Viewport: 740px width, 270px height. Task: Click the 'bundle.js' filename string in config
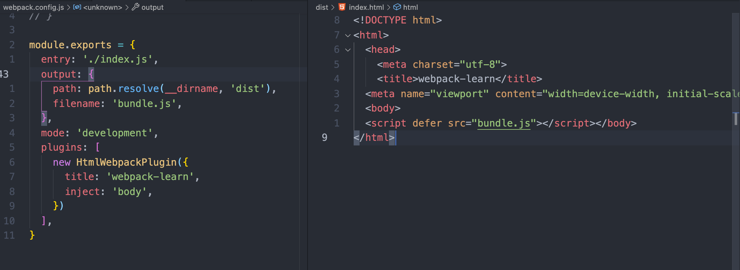(x=144, y=104)
